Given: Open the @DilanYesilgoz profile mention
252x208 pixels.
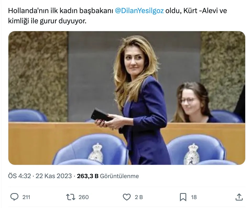Looking at the screenshot, I should tap(139, 11).
